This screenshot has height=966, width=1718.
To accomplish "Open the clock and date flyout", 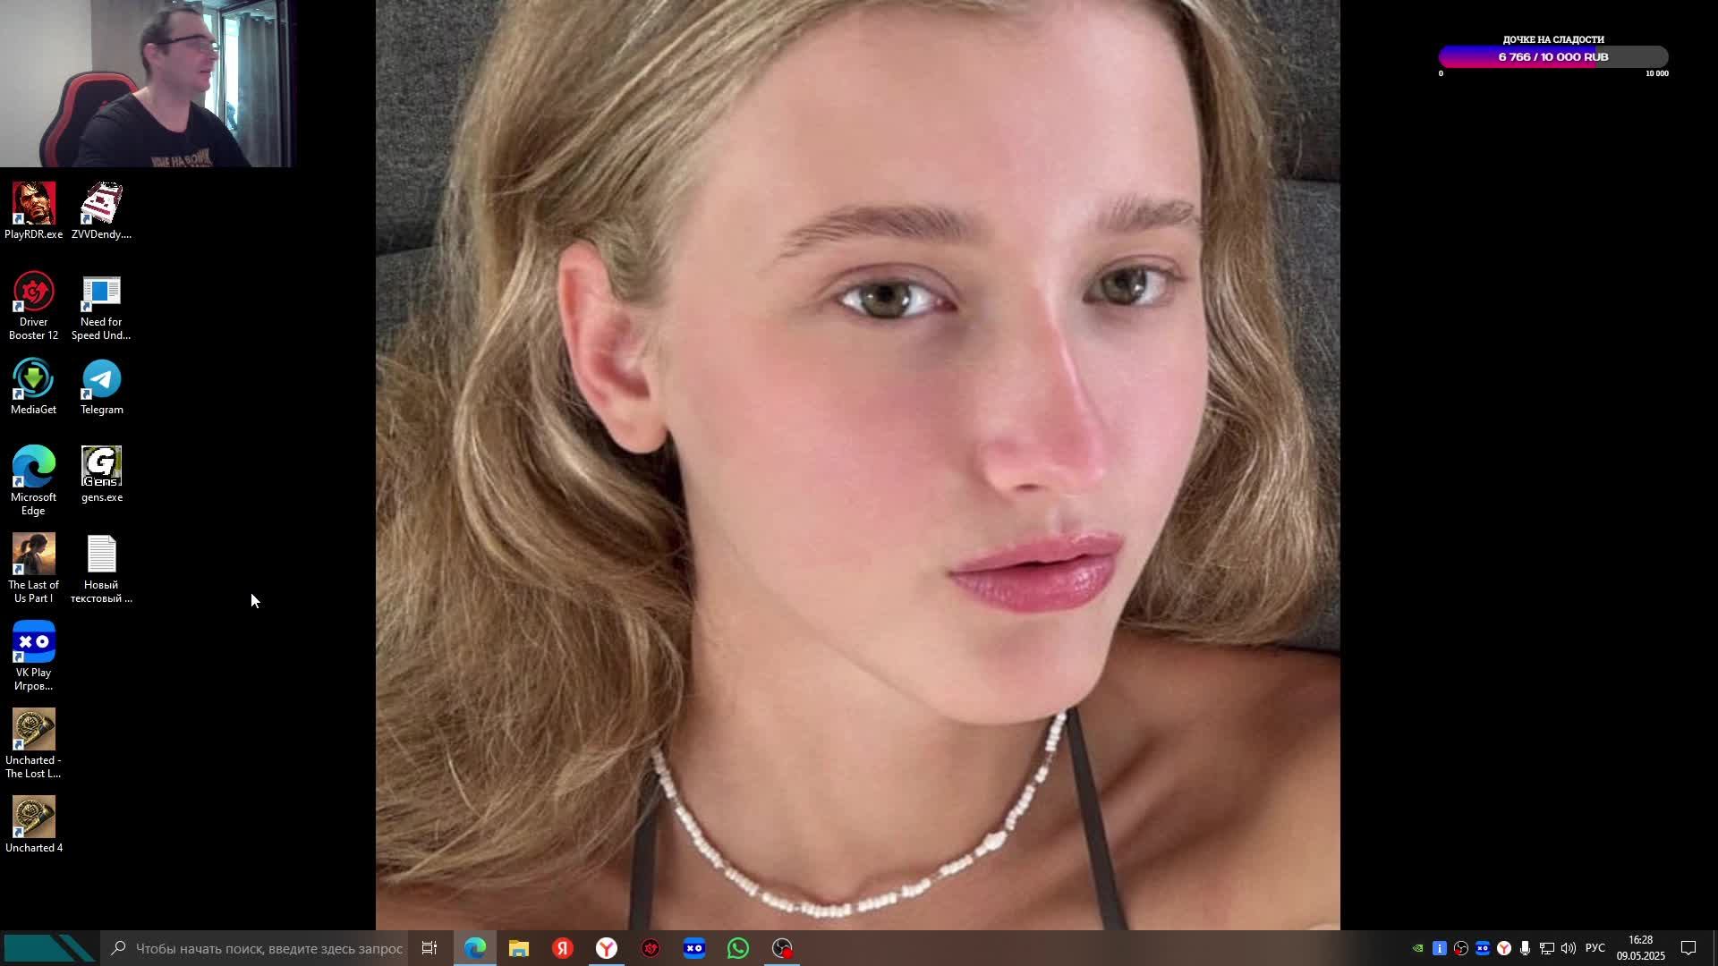I will (1641, 948).
